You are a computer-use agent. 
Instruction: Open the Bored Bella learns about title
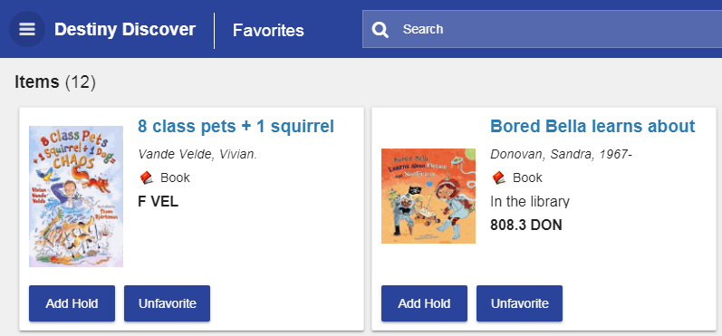pos(592,126)
